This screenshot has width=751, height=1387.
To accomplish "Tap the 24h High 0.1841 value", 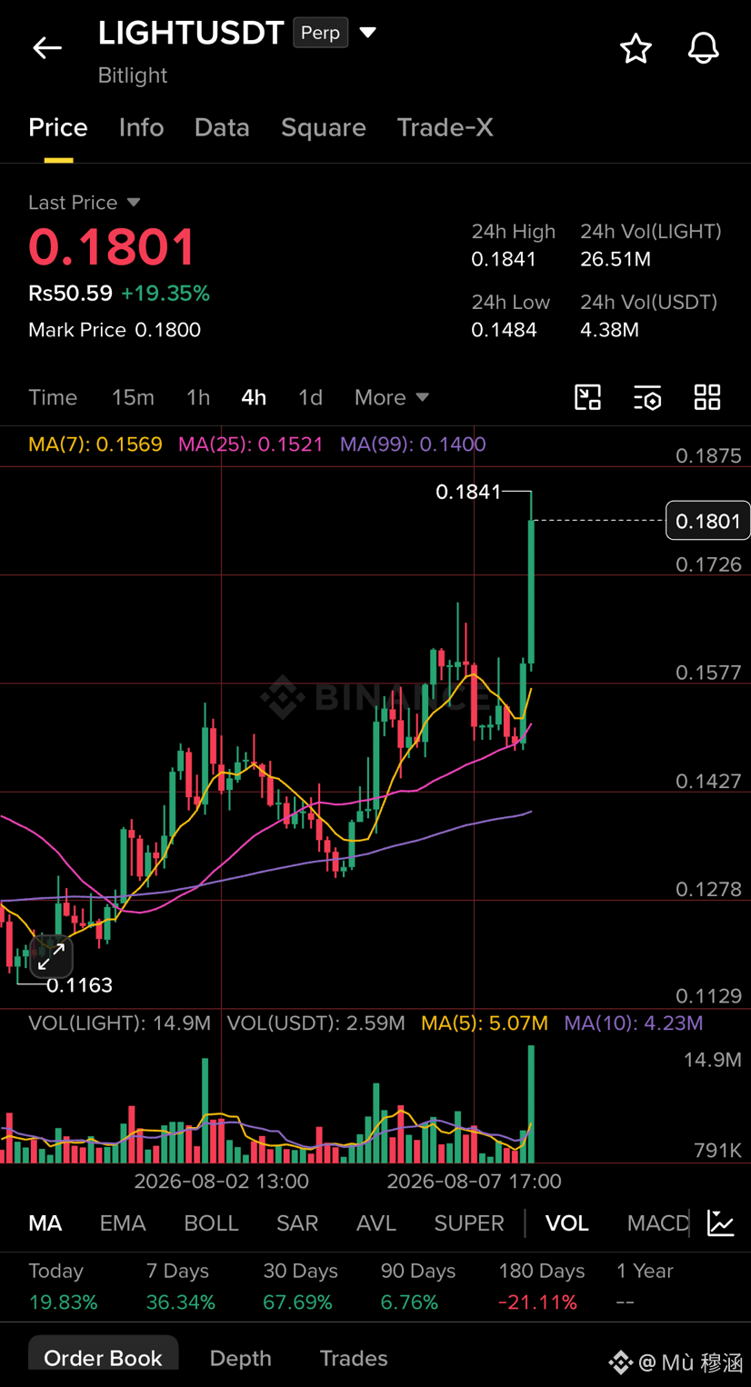I will pyautogui.click(x=504, y=260).
